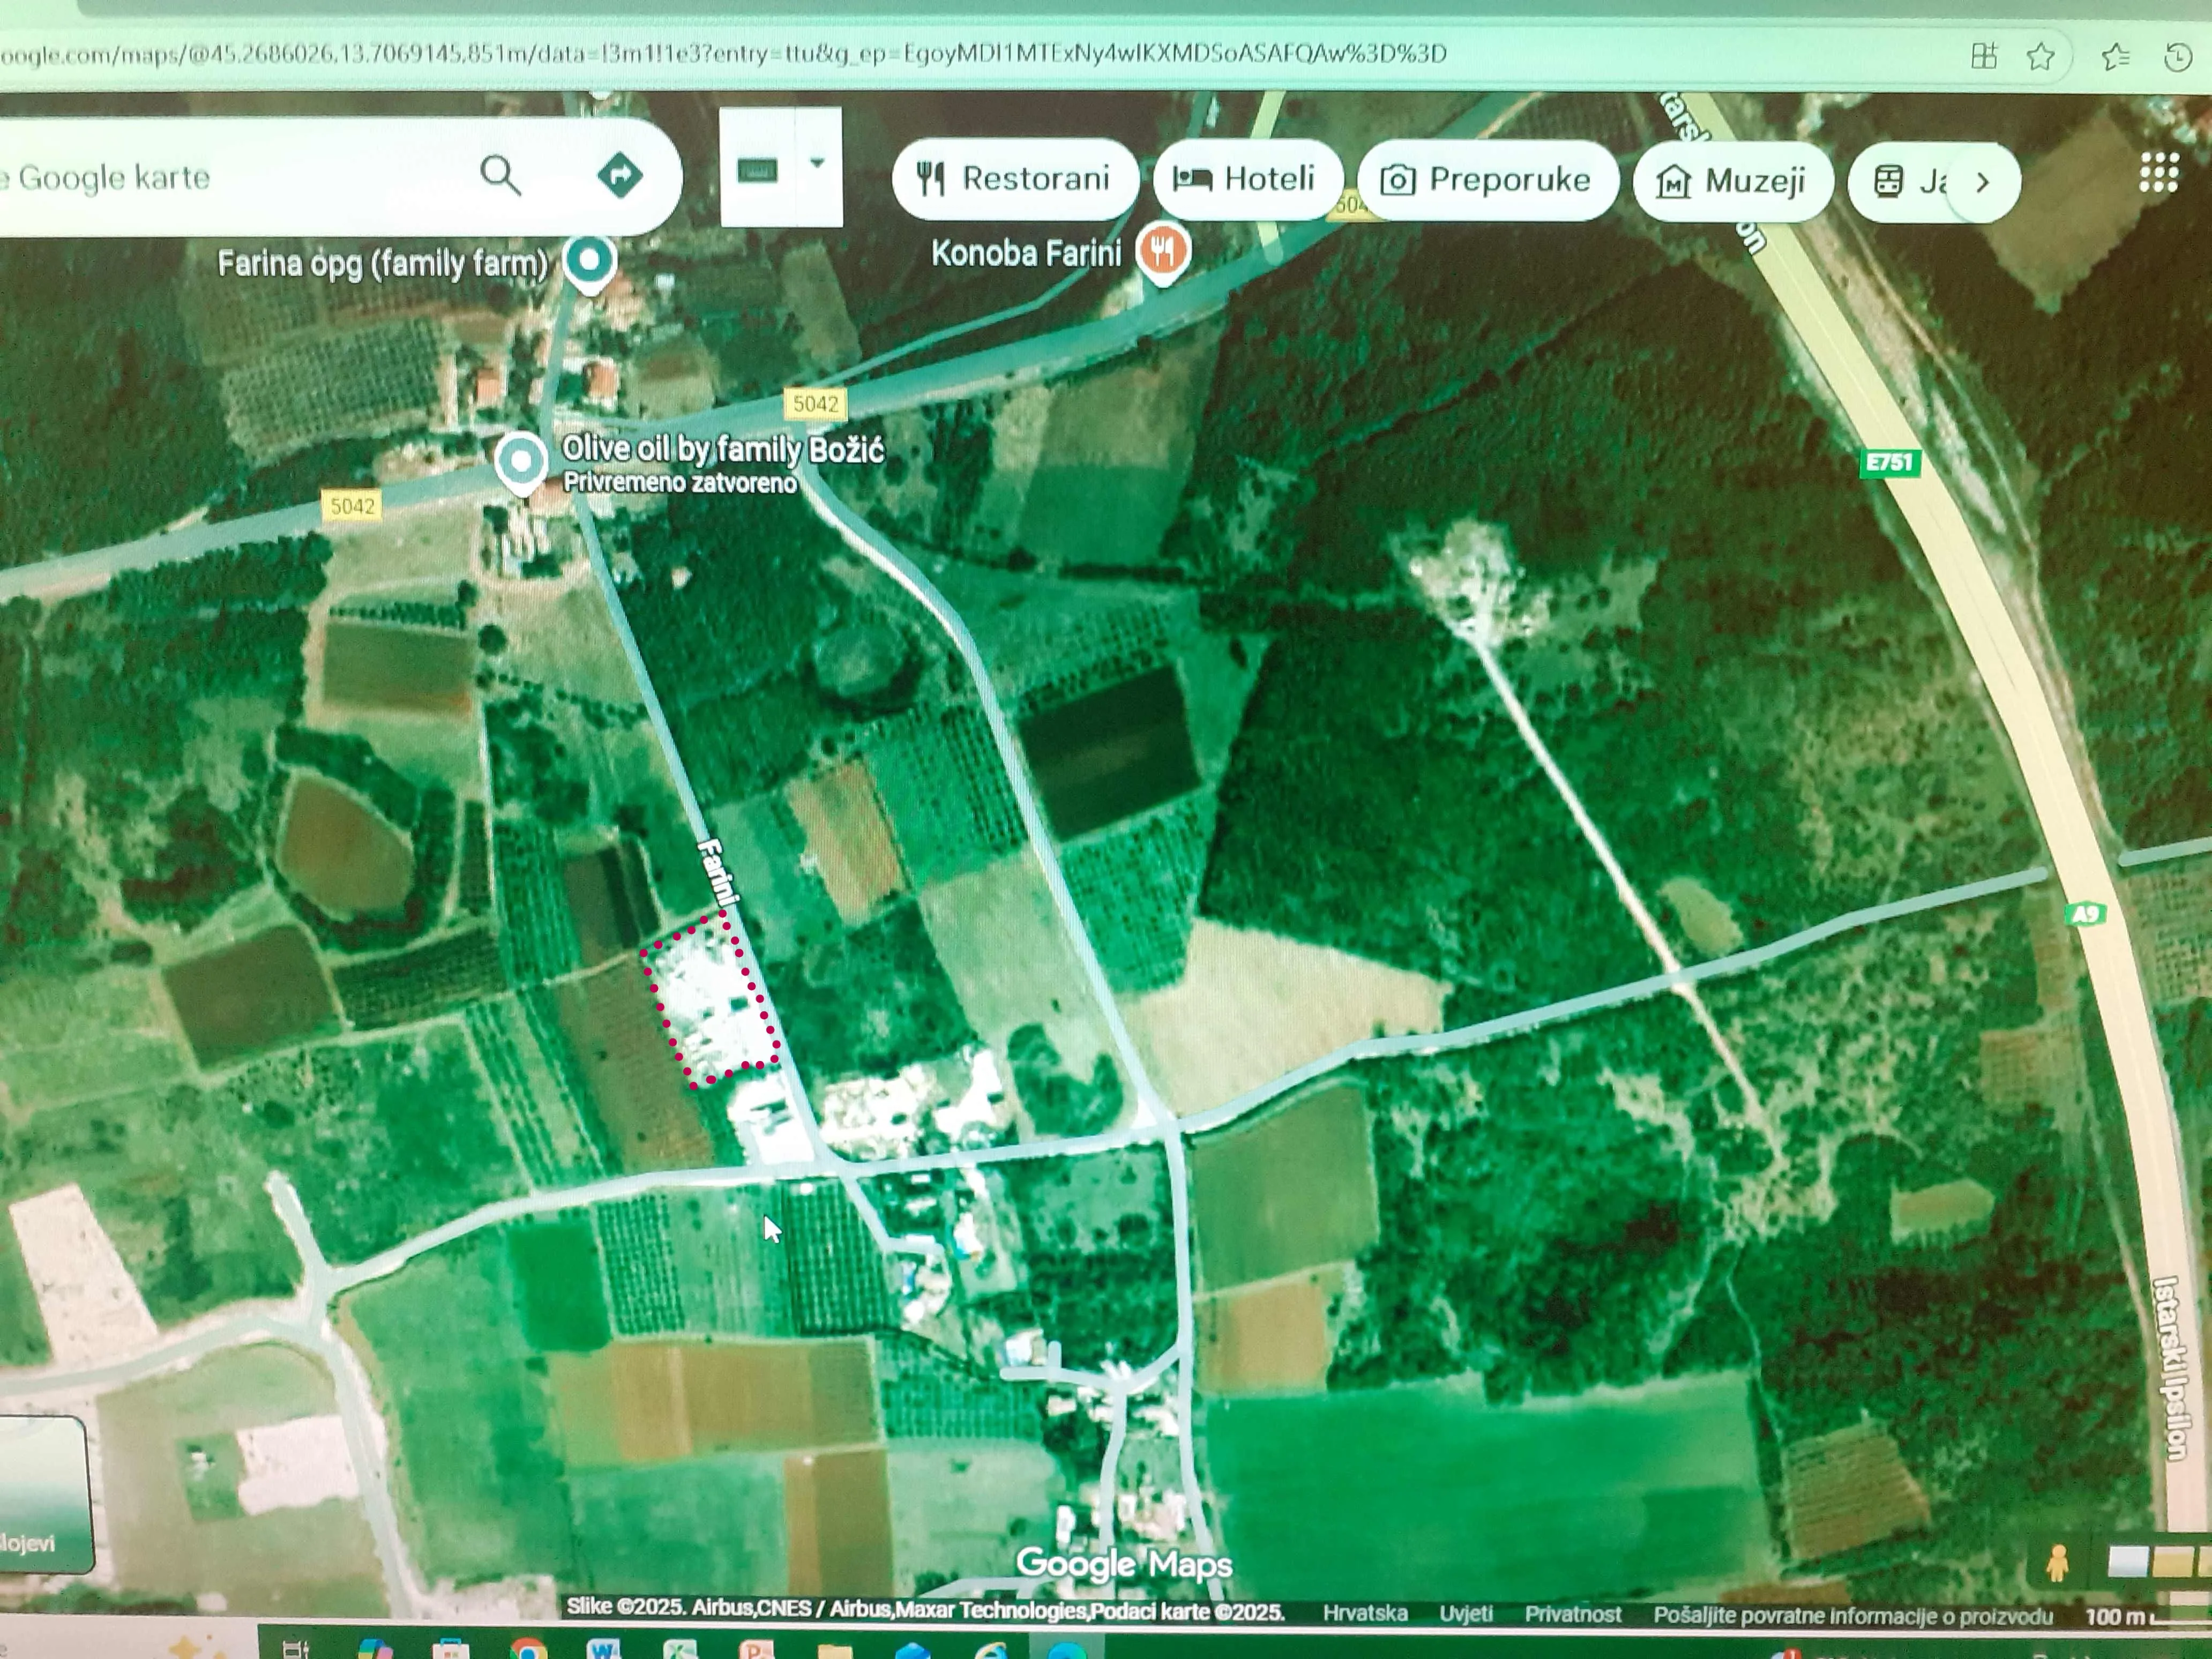
Task: Open Excel from the taskbar
Action: (x=680, y=1648)
